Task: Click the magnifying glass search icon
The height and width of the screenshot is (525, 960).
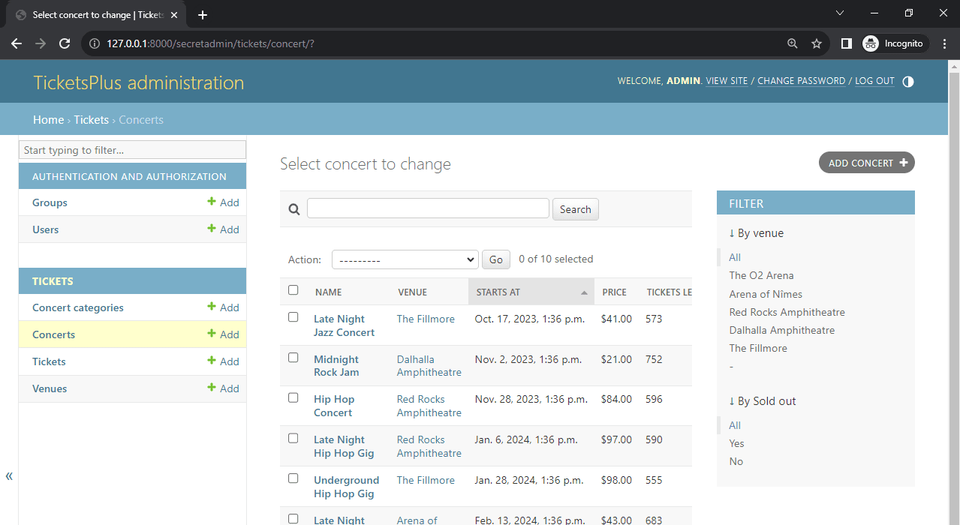Action: click(x=293, y=209)
